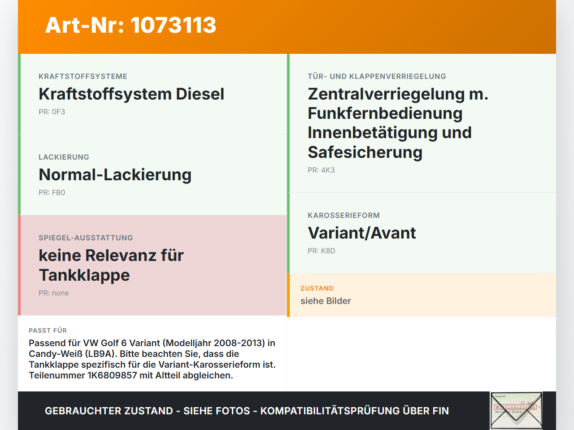This screenshot has width=574, height=430.
Task: Click the 'TÜR- UND KLAPPENVERRIEGELUNG' label
Action: pos(377,76)
